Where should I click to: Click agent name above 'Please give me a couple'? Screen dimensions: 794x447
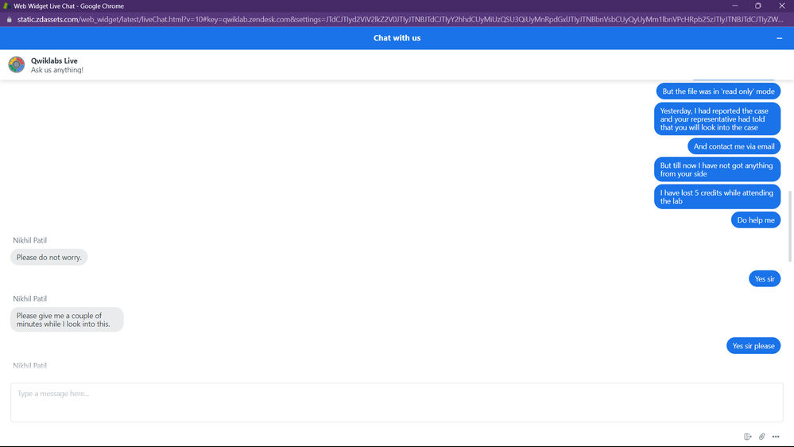(30, 298)
